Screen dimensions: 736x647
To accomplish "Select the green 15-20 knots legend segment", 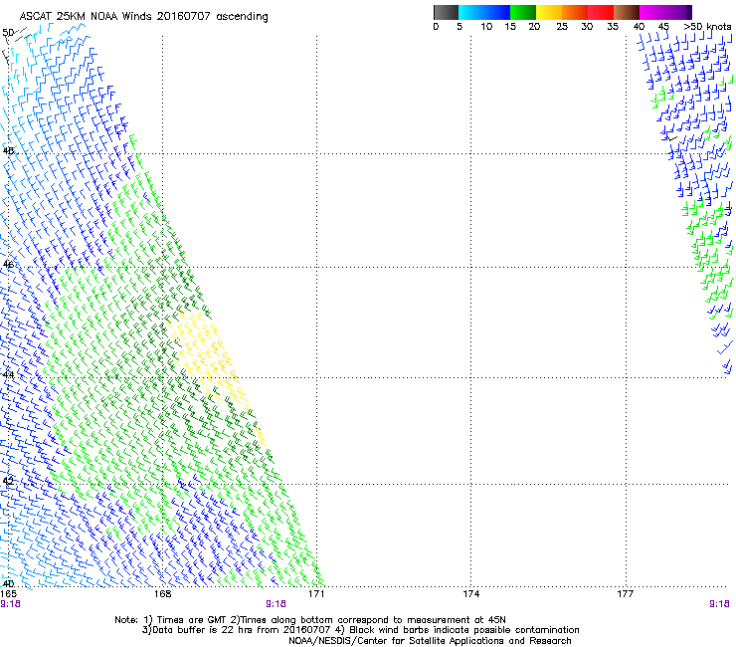I will pos(523,12).
